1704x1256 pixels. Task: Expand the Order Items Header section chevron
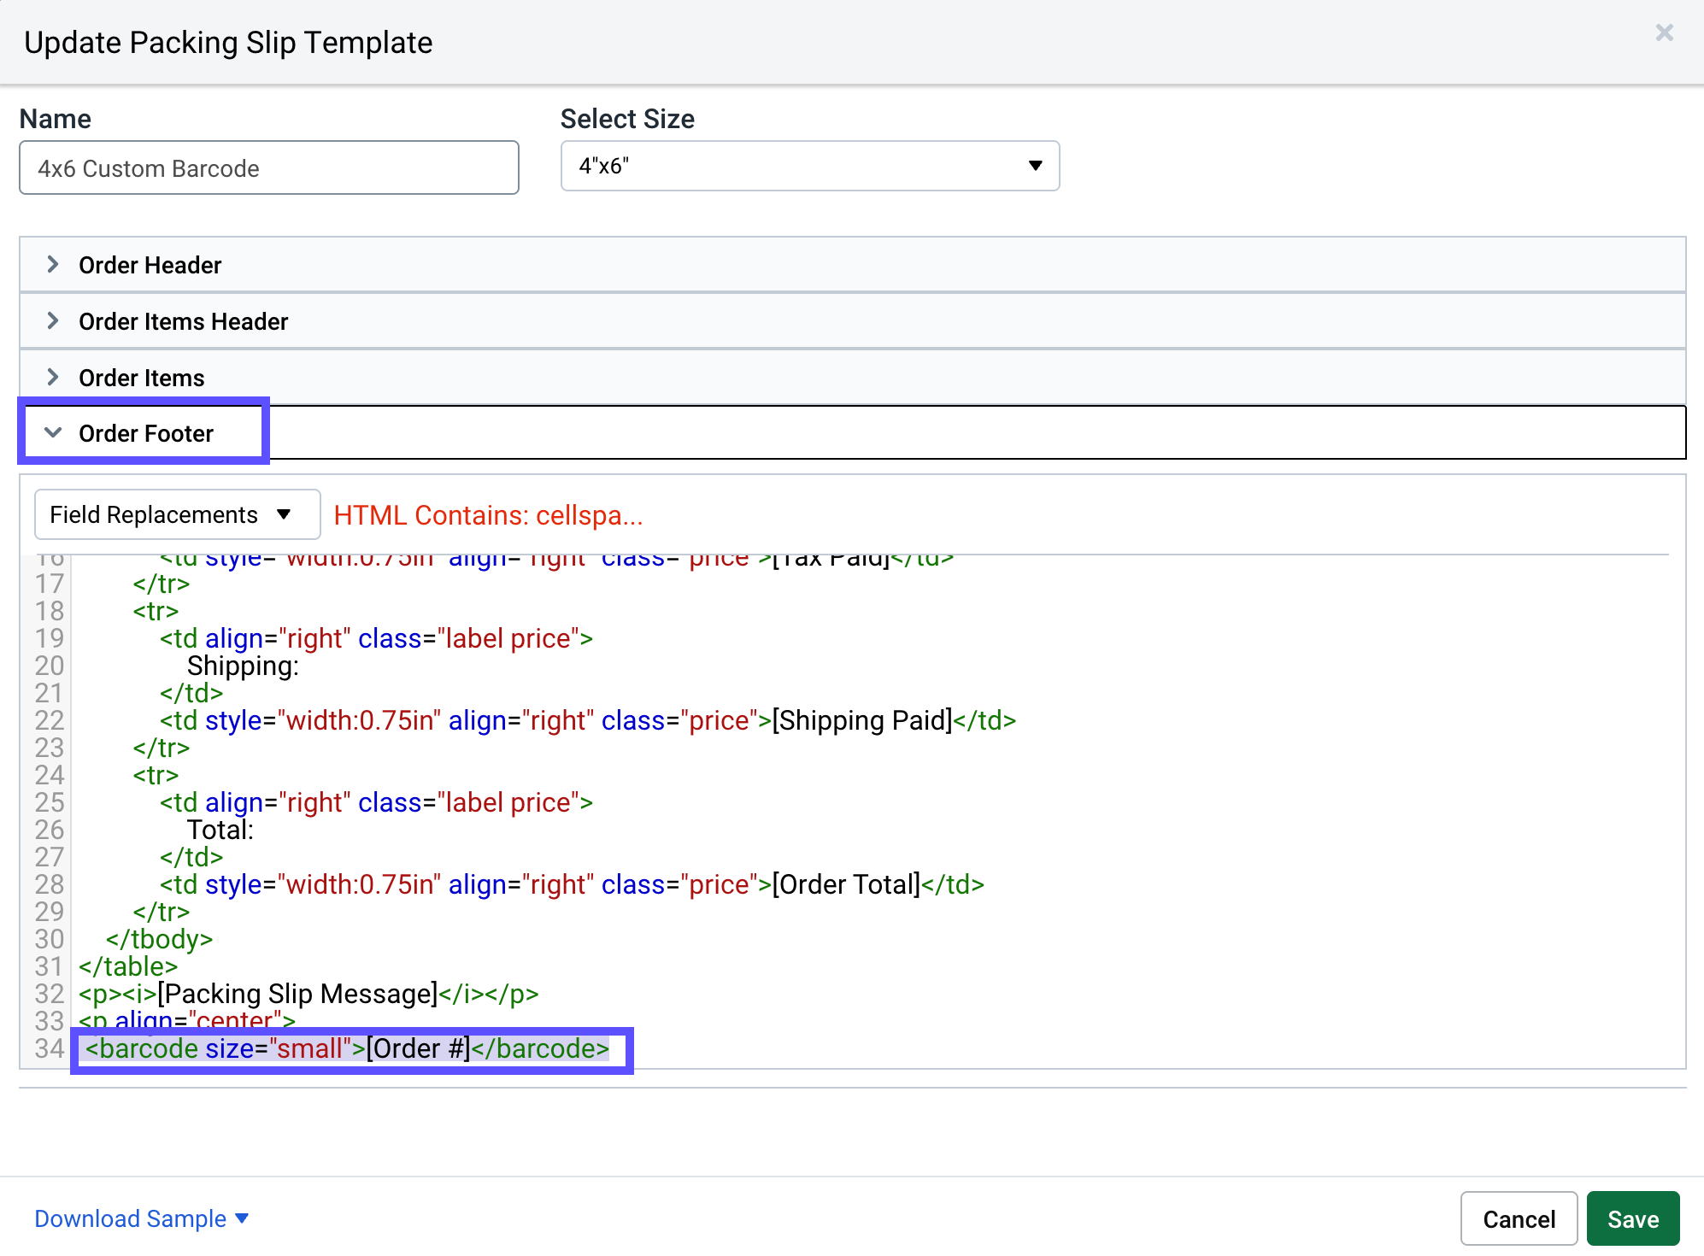point(53,320)
